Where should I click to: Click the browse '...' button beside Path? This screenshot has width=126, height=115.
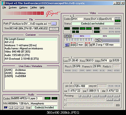pos(54,24)
